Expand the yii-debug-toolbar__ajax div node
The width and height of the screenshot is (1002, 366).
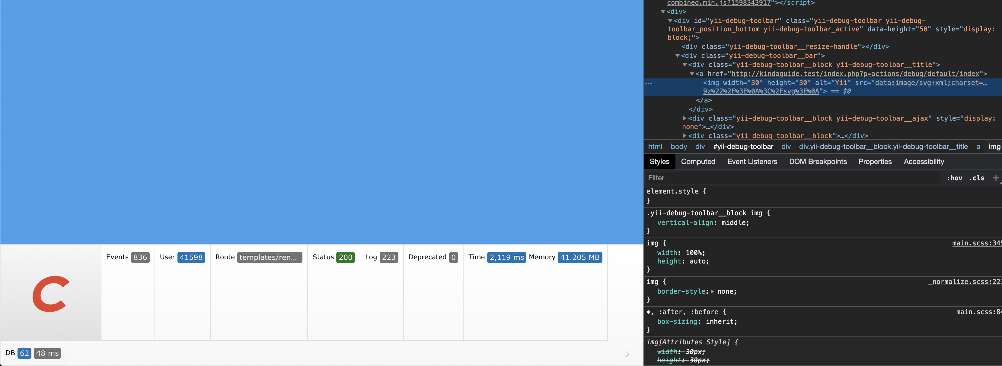[x=684, y=118]
